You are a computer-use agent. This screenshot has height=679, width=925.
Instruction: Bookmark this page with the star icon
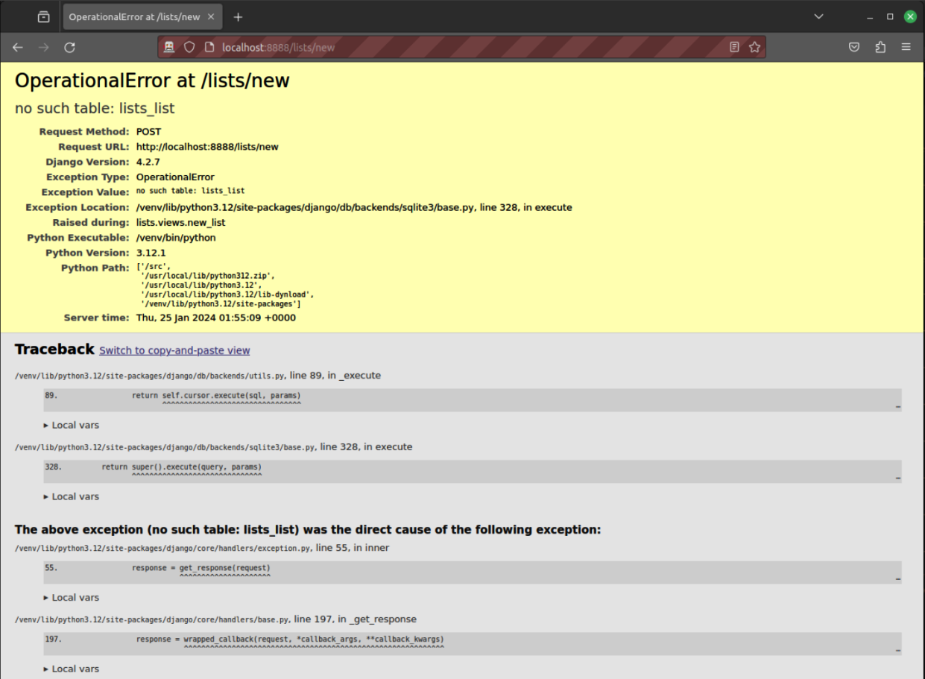tap(754, 47)
